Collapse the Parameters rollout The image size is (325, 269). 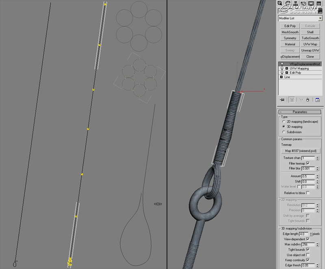click(x=282, y=111)
